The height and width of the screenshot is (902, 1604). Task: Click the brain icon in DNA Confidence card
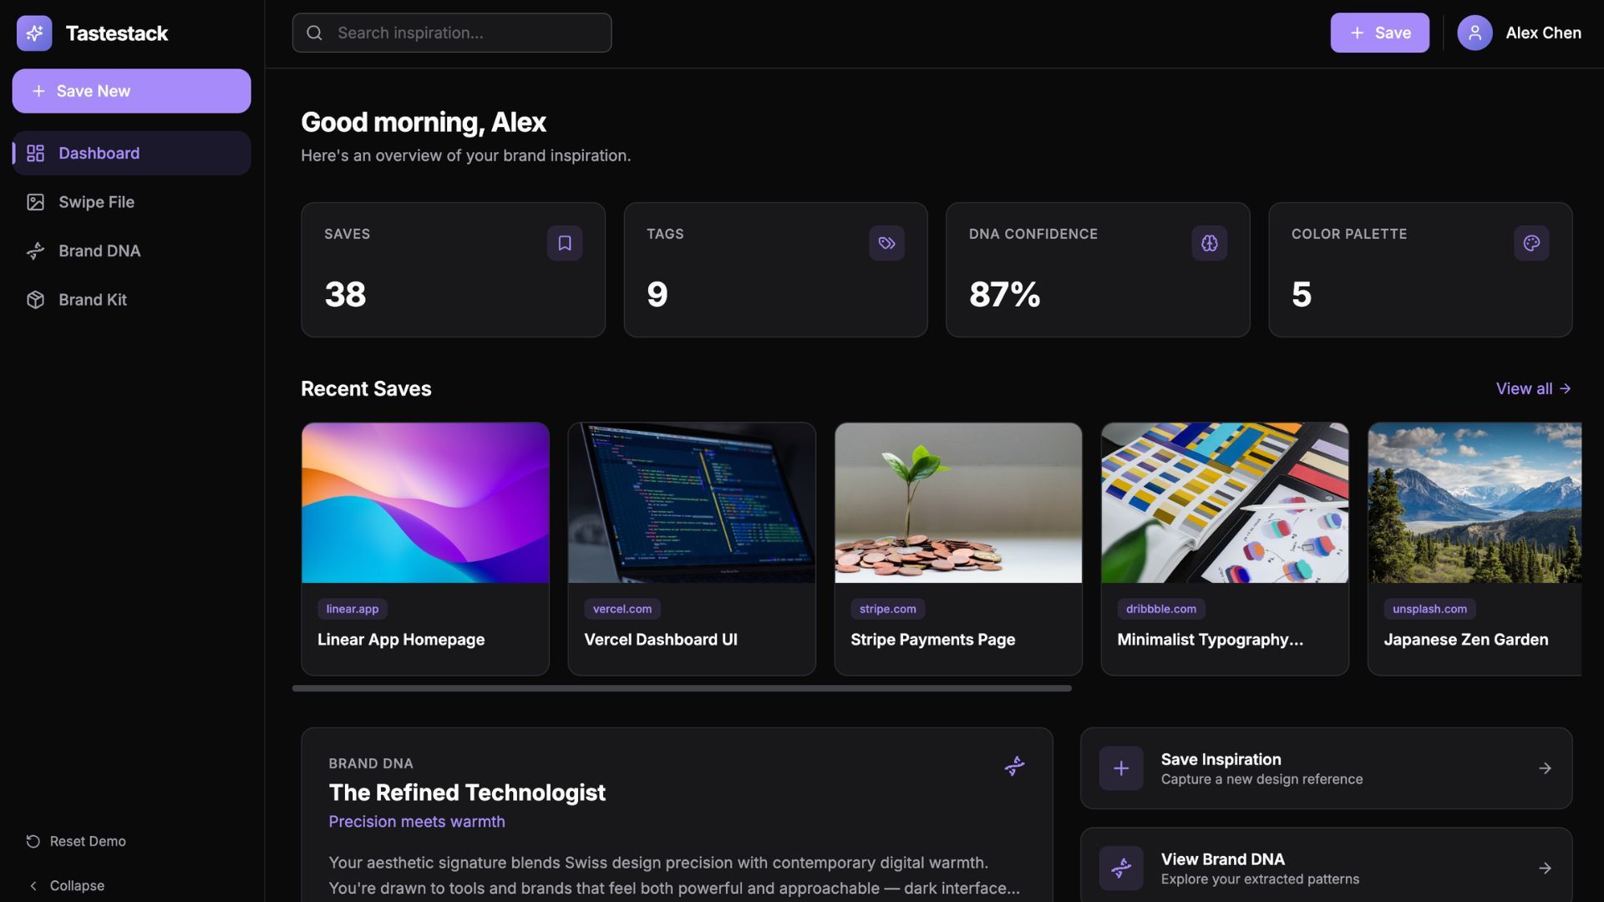click(x=1209, y=243)
